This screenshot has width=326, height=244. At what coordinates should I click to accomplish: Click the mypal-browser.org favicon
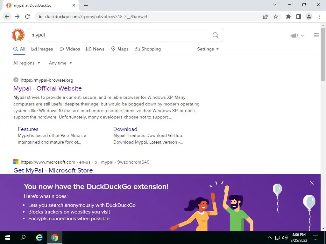point(16,80)
